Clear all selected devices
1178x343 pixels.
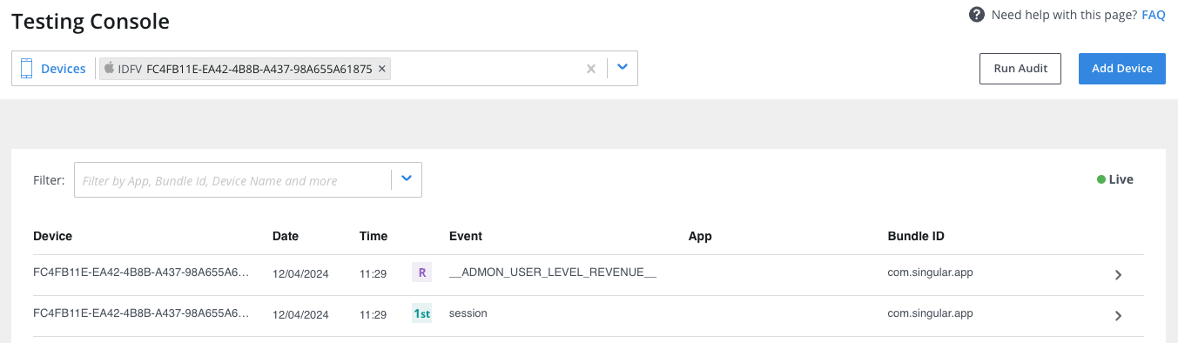pyautogui.click(x=591, y=69)
